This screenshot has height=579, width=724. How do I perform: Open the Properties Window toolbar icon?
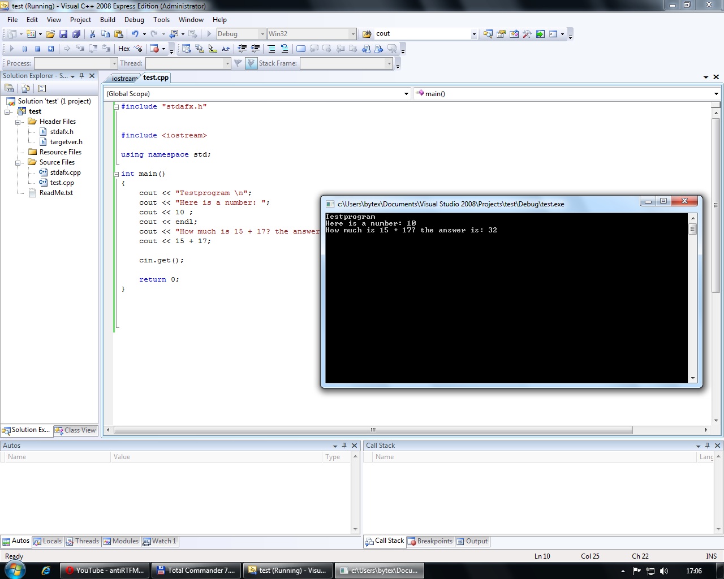pyautogui.click(x=501, y=34)
